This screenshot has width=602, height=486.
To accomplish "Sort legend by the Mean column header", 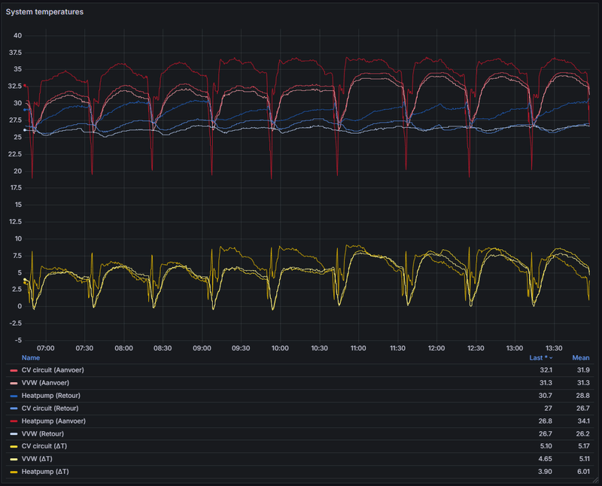I will point(580,358).
